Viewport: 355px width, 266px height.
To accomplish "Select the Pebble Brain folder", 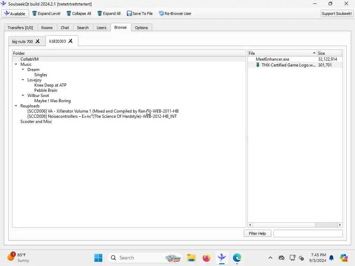I will [x=46, y=90].
